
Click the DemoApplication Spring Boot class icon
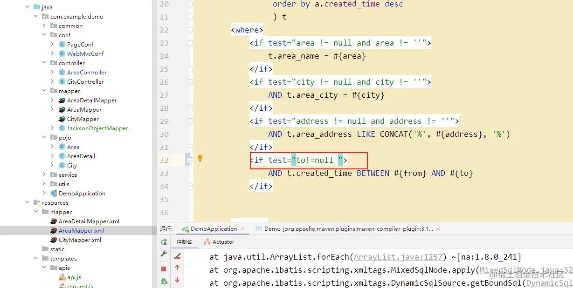pos(54,194)
